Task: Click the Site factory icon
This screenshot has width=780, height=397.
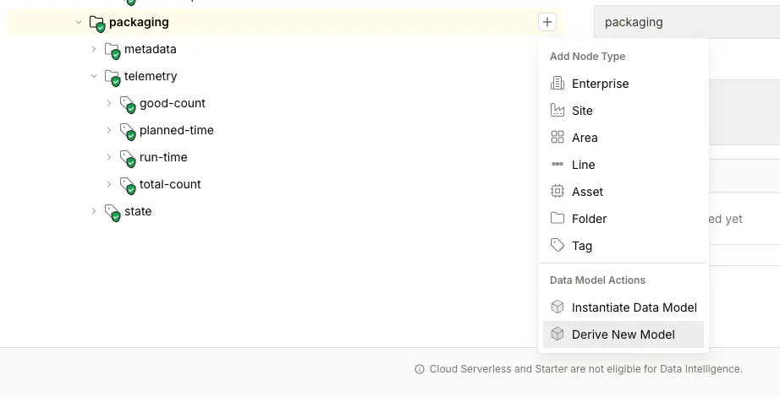Action: click(558, 110)
